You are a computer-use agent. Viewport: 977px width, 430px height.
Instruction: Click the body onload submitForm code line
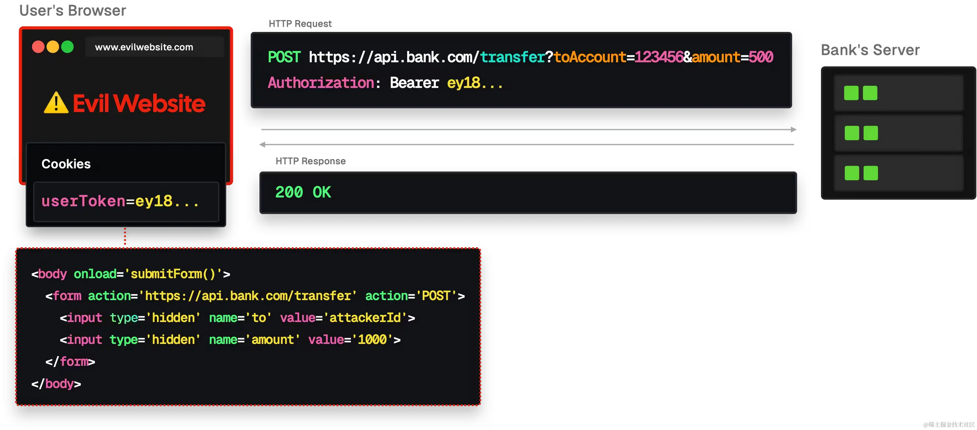131,274
